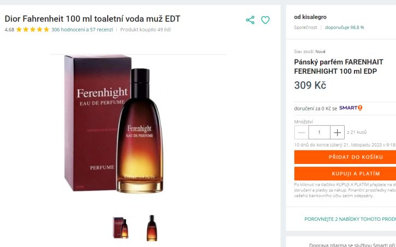This screenshot has height=247, width=396.
Task: Open POROVNEJTE 2 NABÍDKY offers comparison link
Action: click(350, 219)
